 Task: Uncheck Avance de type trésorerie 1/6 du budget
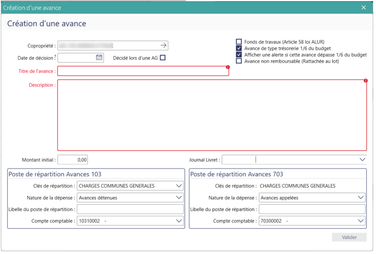click(x=239, y=48)
